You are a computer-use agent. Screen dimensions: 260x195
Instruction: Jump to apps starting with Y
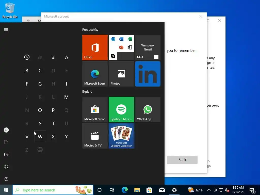(x=67, y=136)
